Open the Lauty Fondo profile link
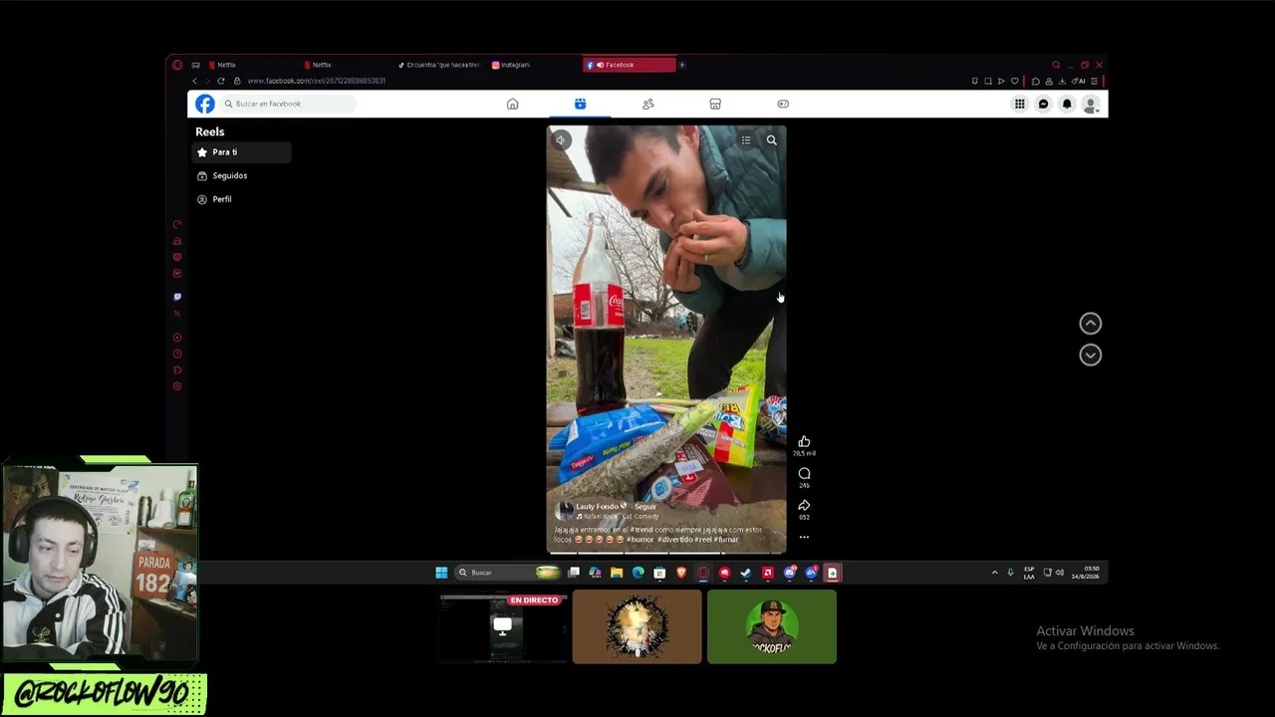1275x717 pixels. [597, 506]
